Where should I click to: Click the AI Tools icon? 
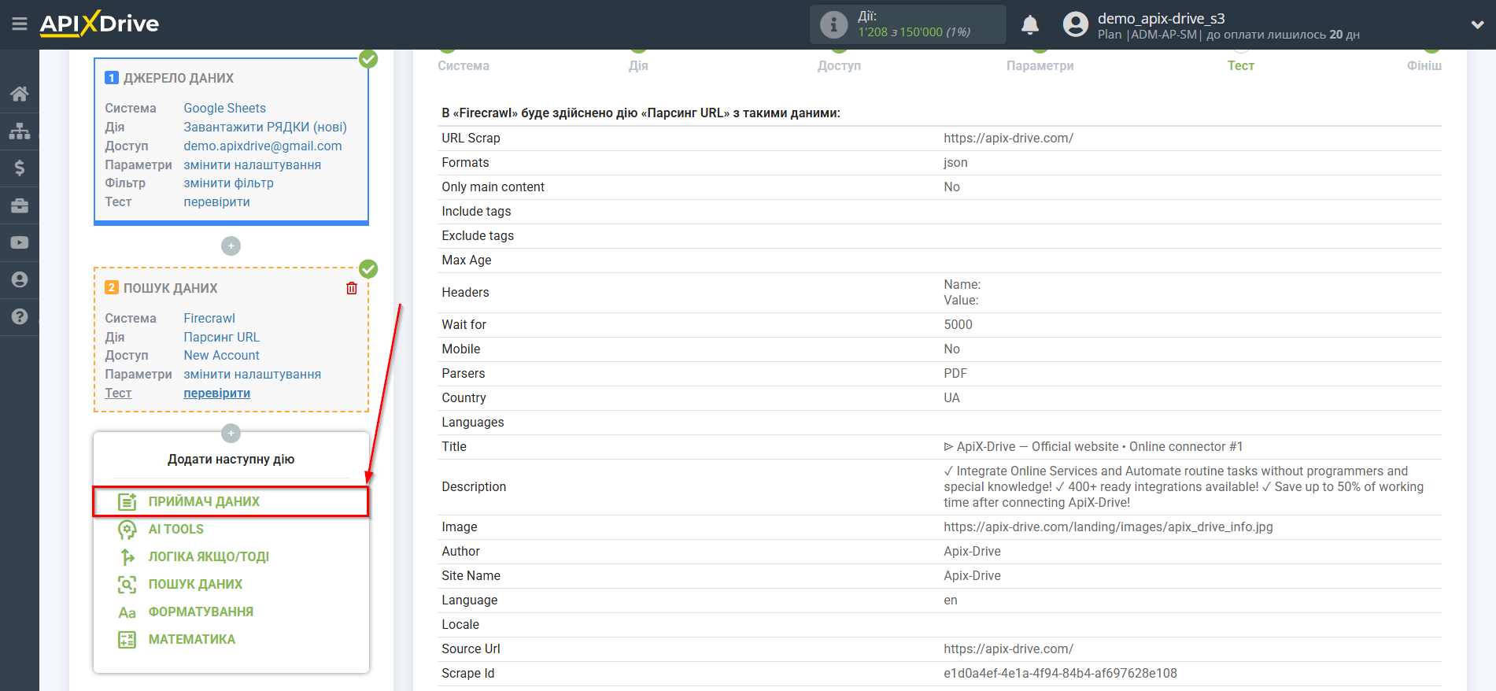[127, 530]
